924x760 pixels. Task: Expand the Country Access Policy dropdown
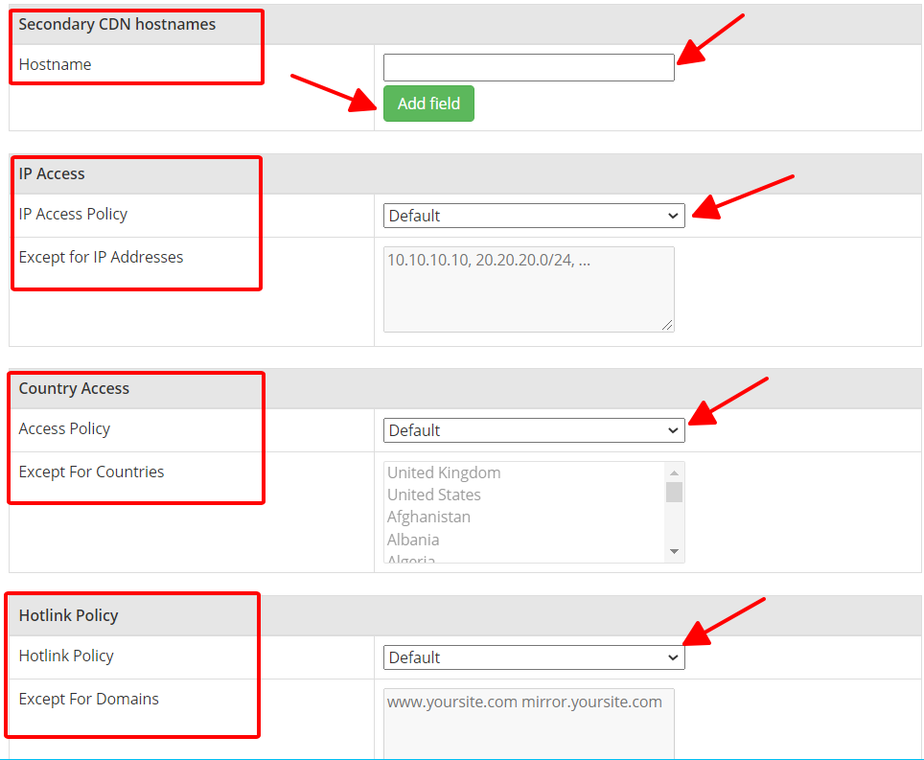(x=533, y=430)
